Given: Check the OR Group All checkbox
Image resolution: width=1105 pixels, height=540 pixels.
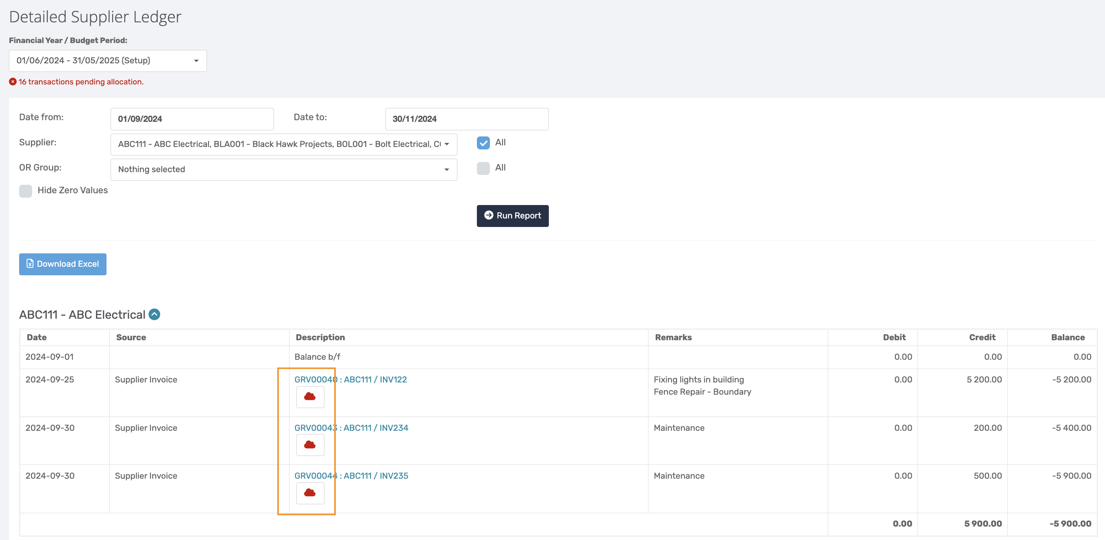Looking at the screenshot, I should [483, 168].
